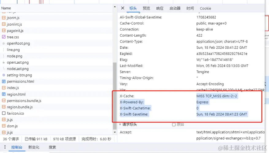The image size is (269, 153).
Task: Click the setting-btn.png image icon
Action: point(4,75)
